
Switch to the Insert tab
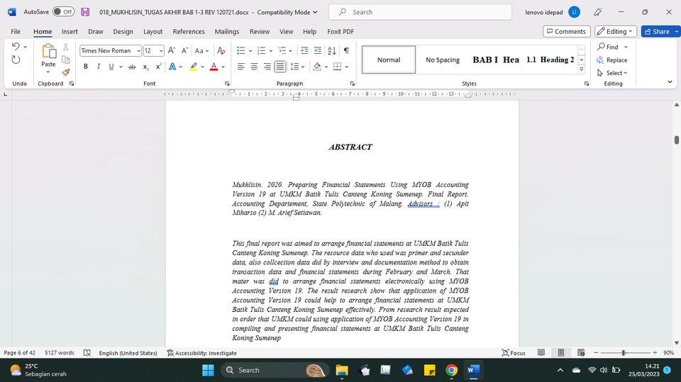click(x=70, y=31)
